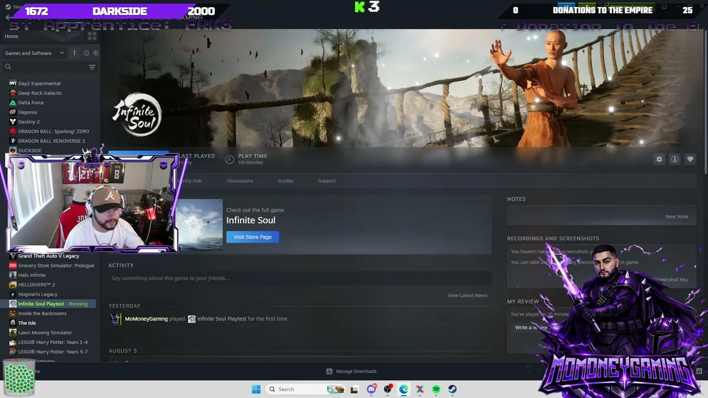This screenshot has width=708, height=398.
Task: Open OBS Studio from the taskbar
Action: coord(388,389)
